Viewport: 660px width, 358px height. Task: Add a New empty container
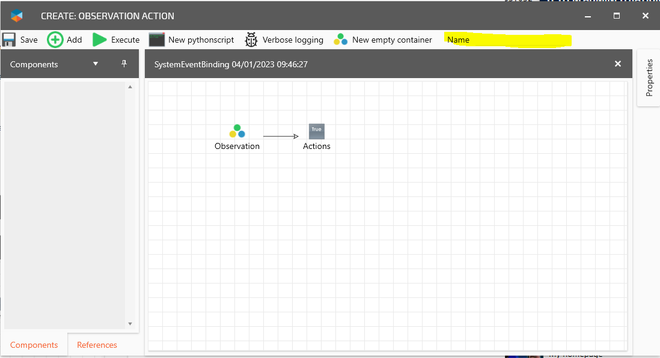coord(341,40)
